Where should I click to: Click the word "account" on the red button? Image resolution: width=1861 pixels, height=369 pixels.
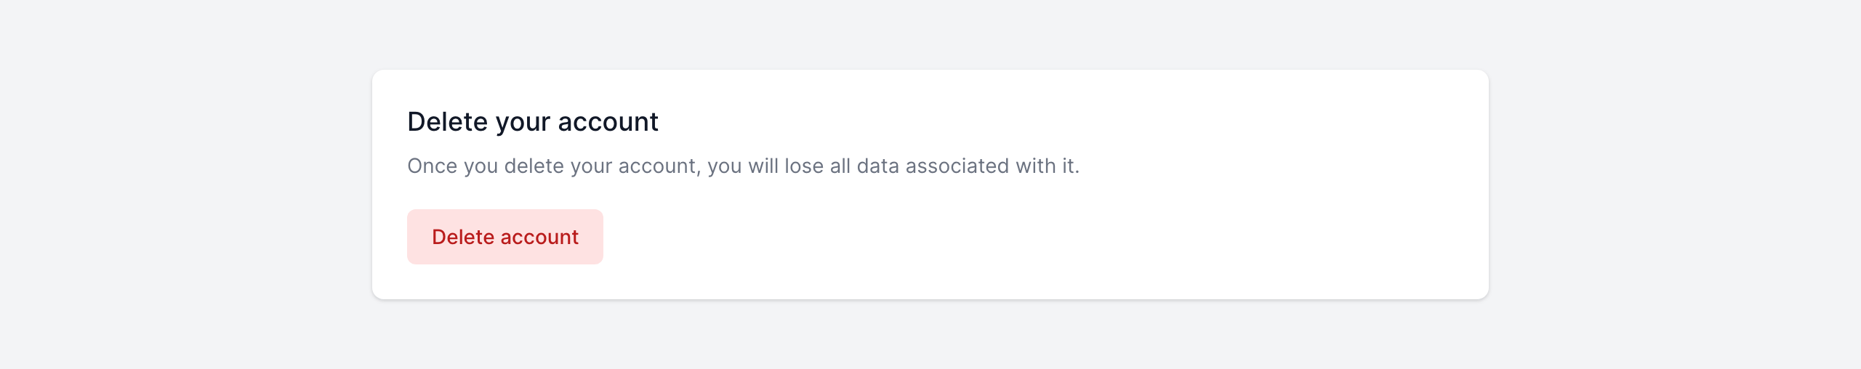pyautogui.click(x=539, y=237)
